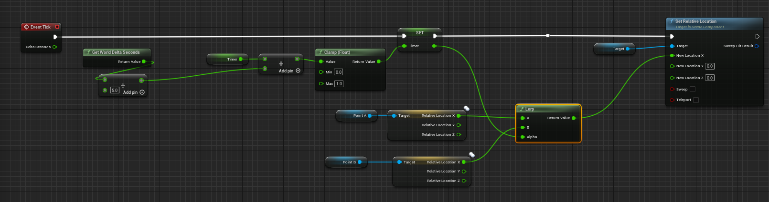This screenshot has height=202, width=769.
Task: Click the Clamp Value input pin
Action: [x=321, y=61]
